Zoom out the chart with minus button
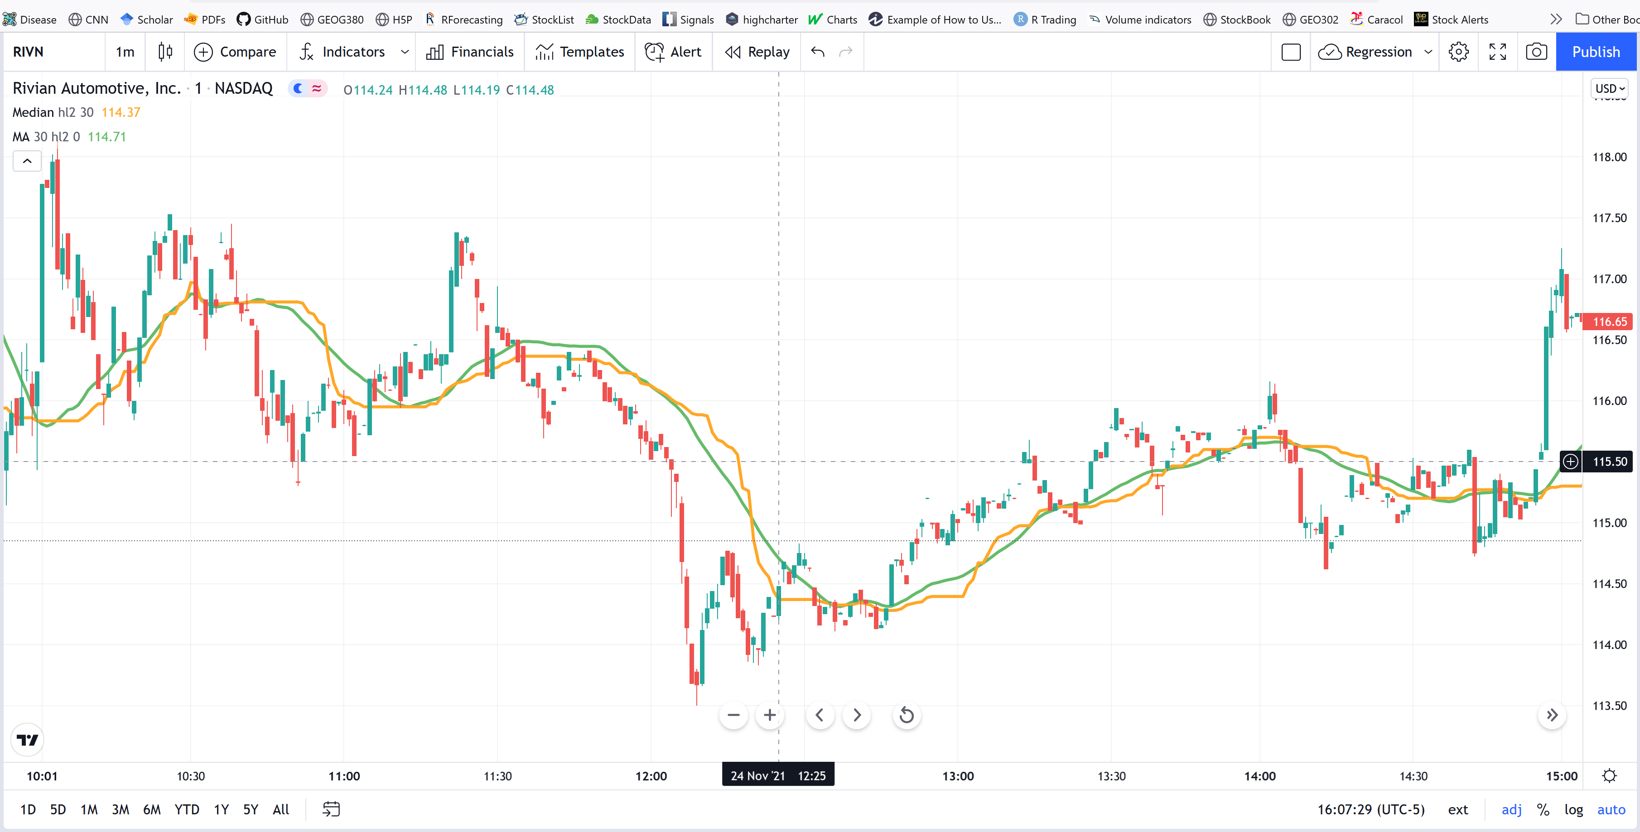The width and height of the screenshot is (1640, 832). point(733,715)
